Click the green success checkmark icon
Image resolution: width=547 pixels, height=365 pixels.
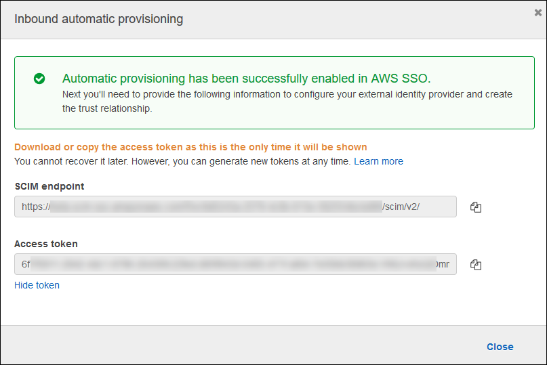(x=39, y=79)
